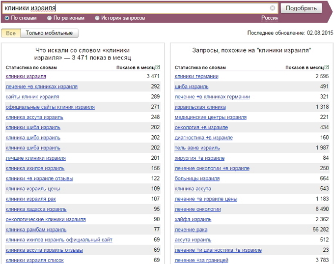Open help icon next to left 'Показов в месяц'

[157, 67]
